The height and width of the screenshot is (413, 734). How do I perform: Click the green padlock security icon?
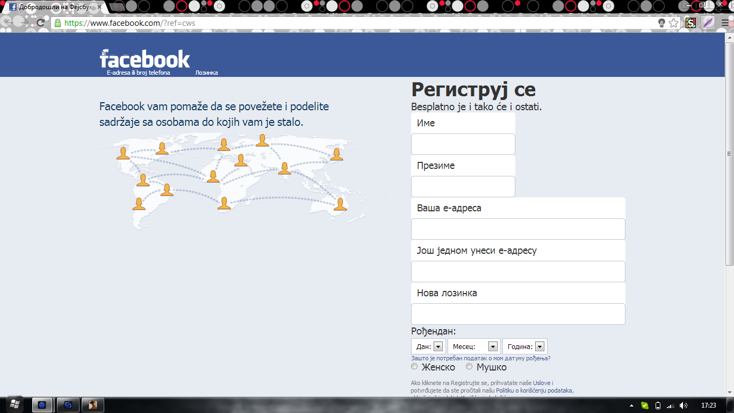[57, 23]
